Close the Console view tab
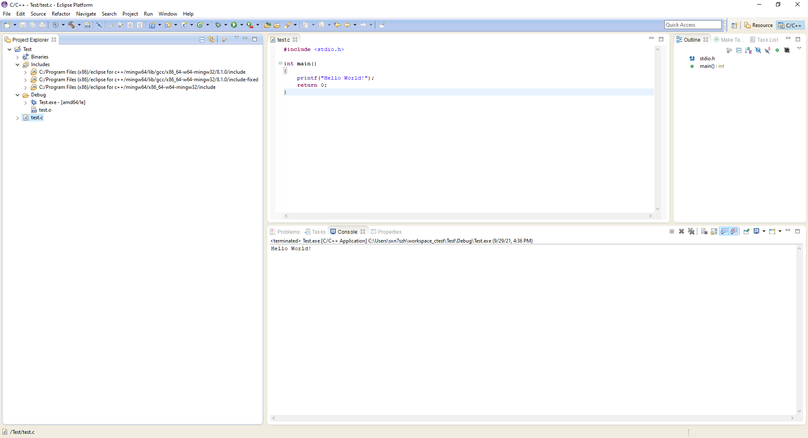 click(x=363, y=232)
